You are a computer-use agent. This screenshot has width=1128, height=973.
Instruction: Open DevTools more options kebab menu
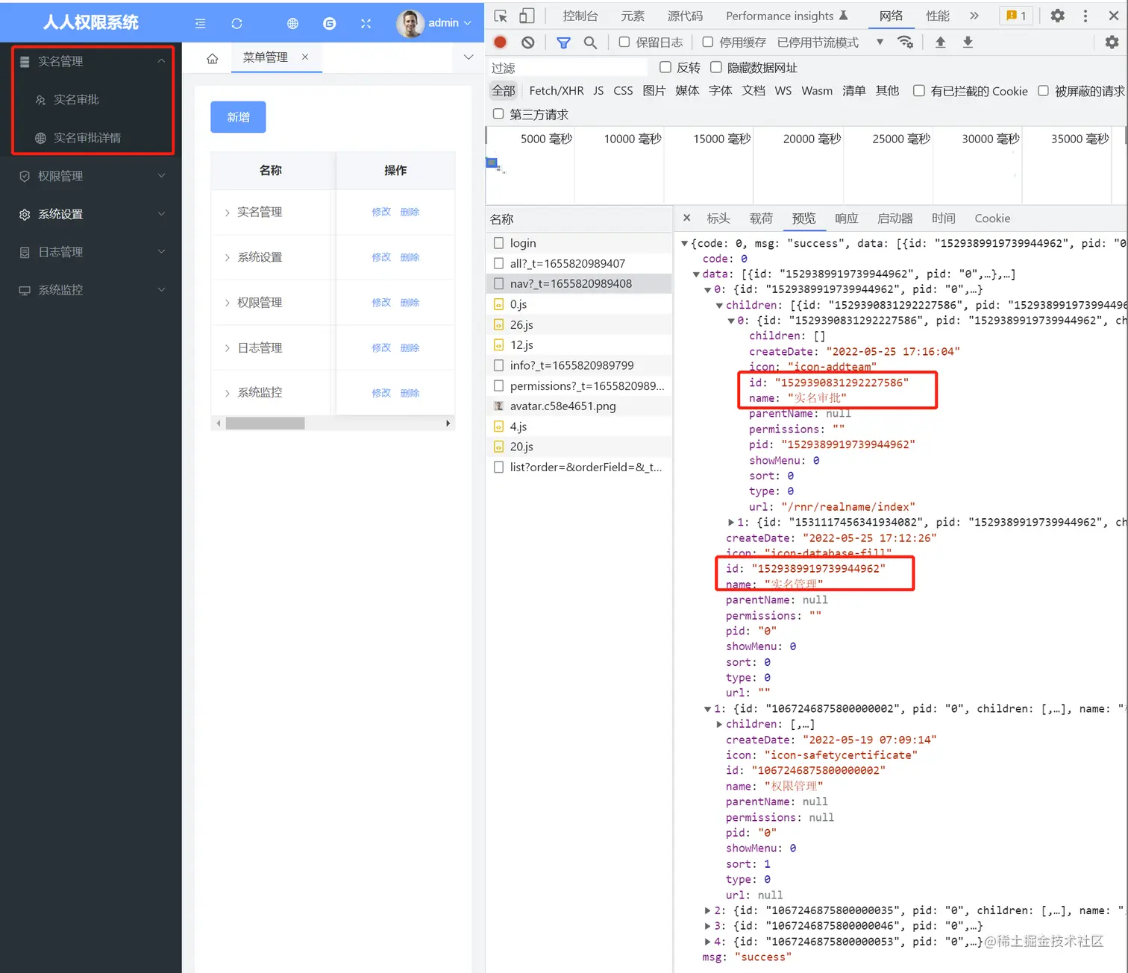tap(1085, 16)
